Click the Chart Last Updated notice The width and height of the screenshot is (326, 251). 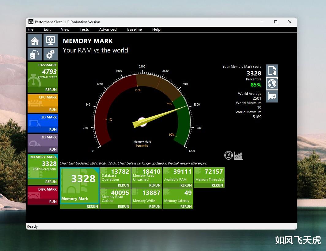click(133, 163)
